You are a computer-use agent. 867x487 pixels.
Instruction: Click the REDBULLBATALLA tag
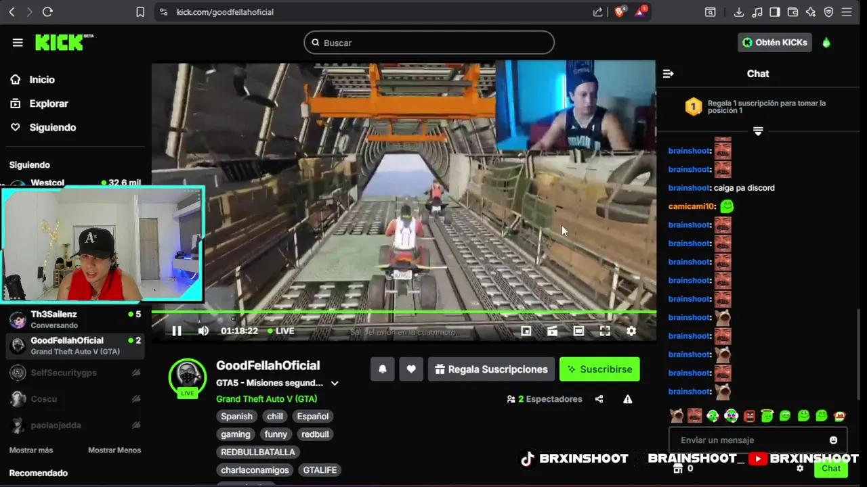[257, 452]
